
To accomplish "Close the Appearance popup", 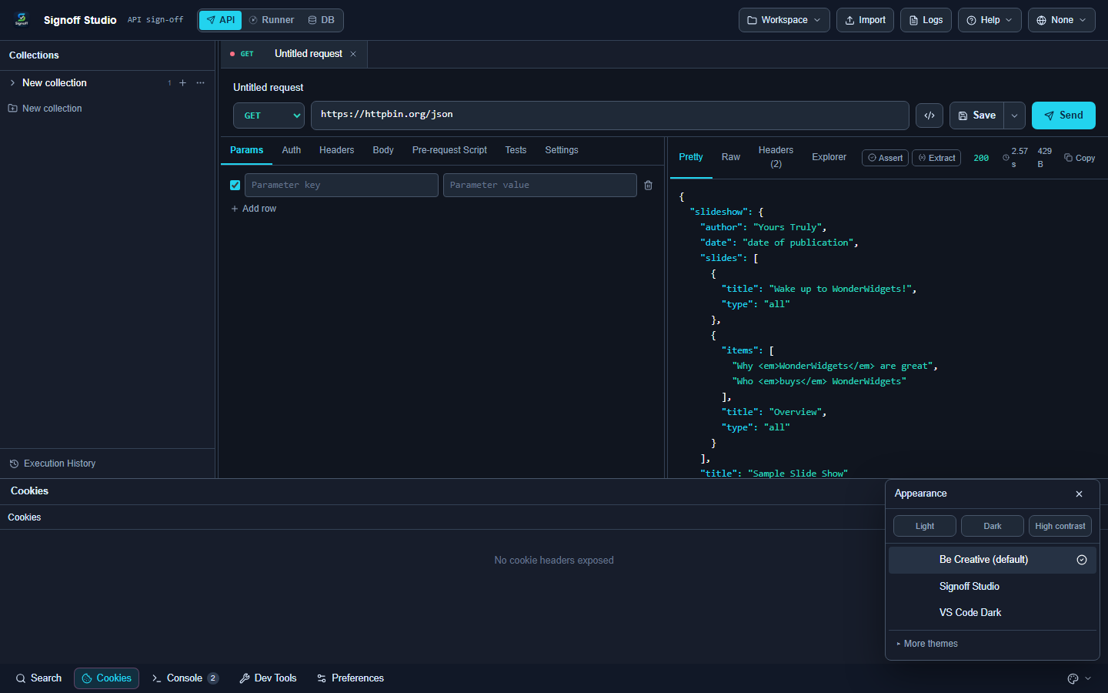I will click(x=1080, y=494).
